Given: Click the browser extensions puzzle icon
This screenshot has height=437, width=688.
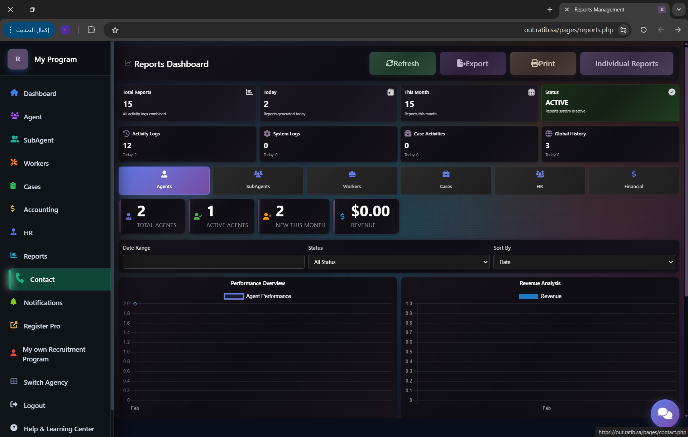Looking at the screenshot, I should [91, 30].
